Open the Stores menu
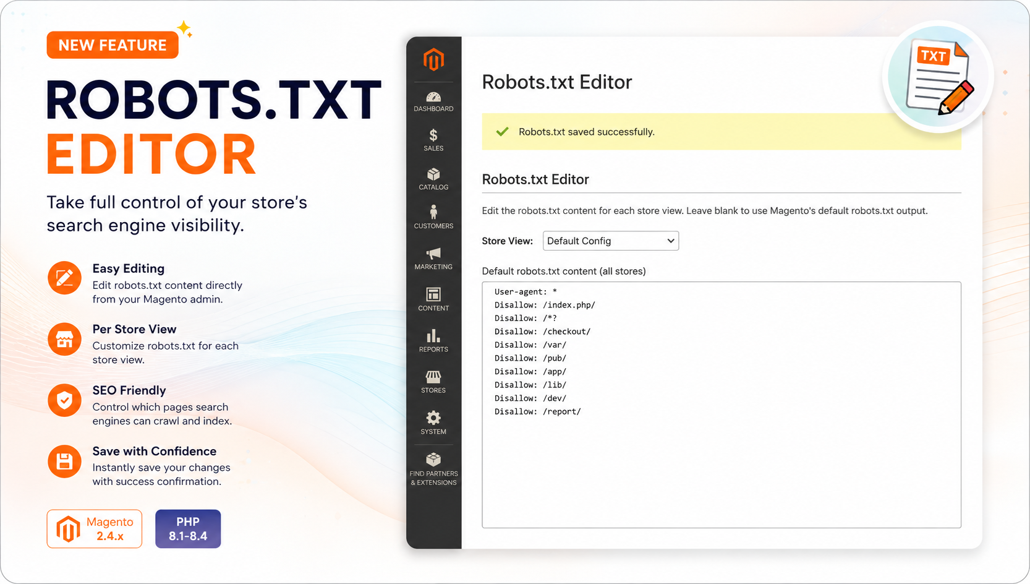 click(433, 382)
